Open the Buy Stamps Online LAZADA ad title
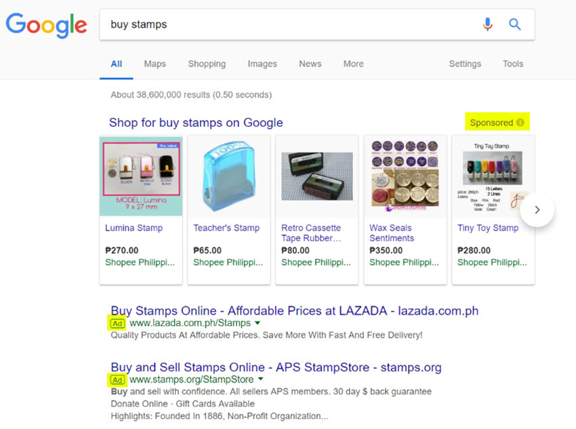 [295, 311]
